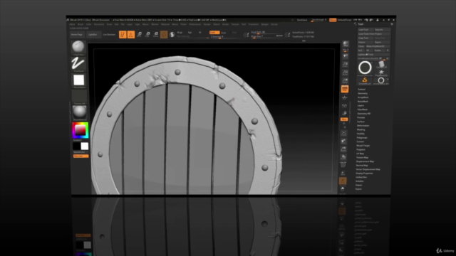Expand the Layers section

(361, 106)
